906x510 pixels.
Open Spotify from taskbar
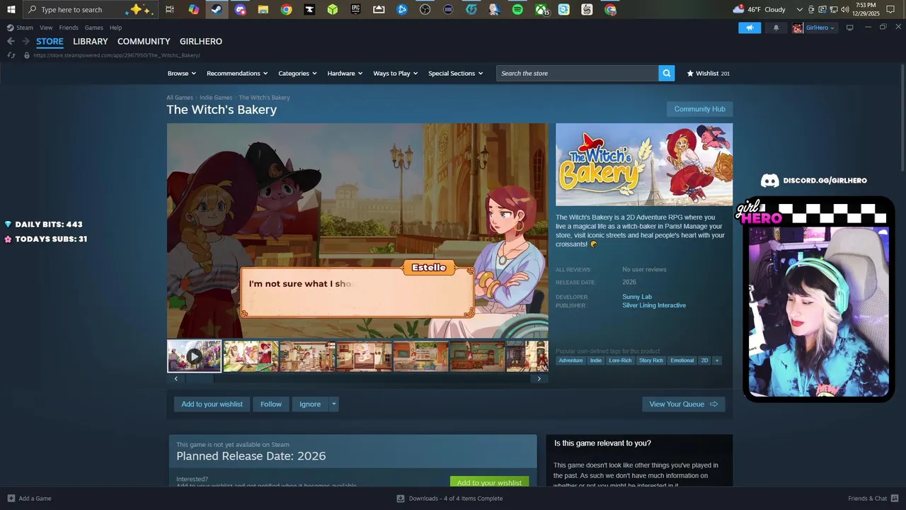(517, 10)
